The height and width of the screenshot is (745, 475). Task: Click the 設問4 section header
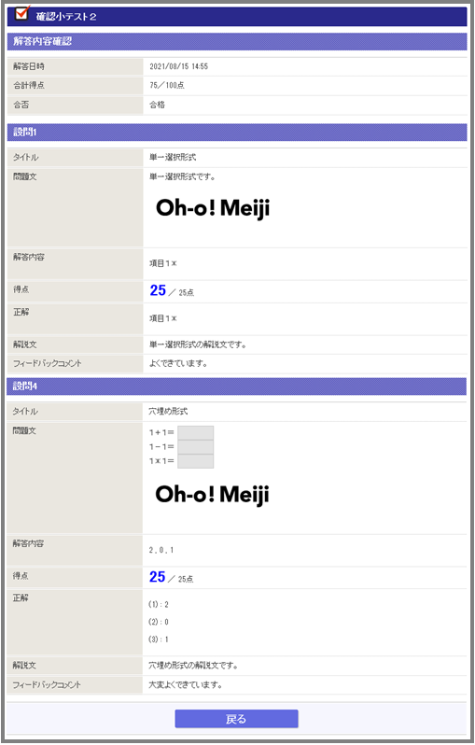236,387
